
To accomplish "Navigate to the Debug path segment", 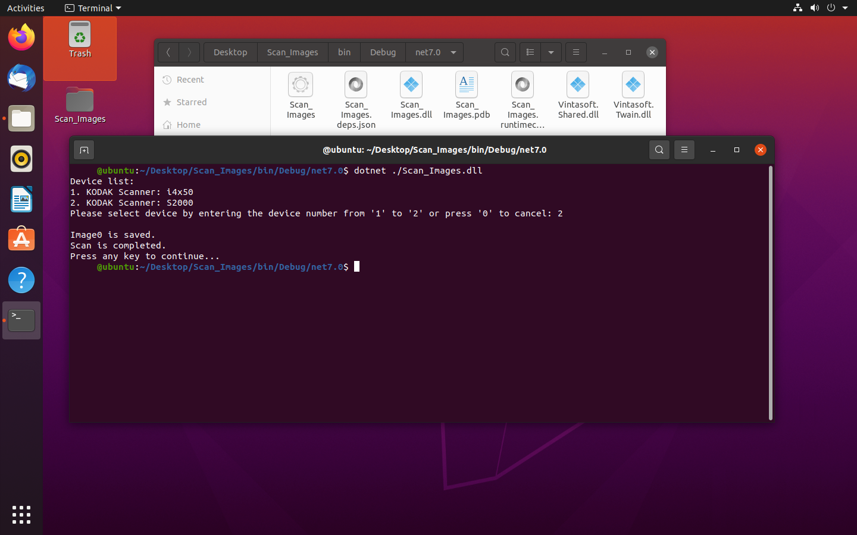I will [383, 52].
